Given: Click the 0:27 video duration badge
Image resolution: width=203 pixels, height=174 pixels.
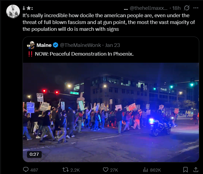Looking at the screenshot, I should 34,154.
